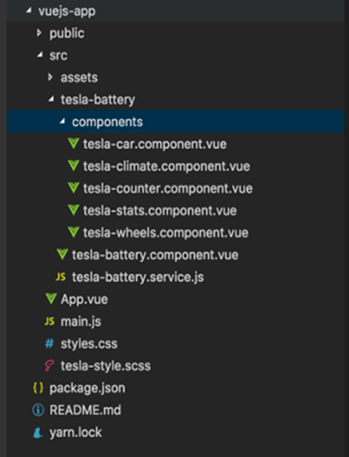This screenshot has height=457, width=349.
Task: Click the curly braces icon beside package.json
Action: click(x=38, y=388)
